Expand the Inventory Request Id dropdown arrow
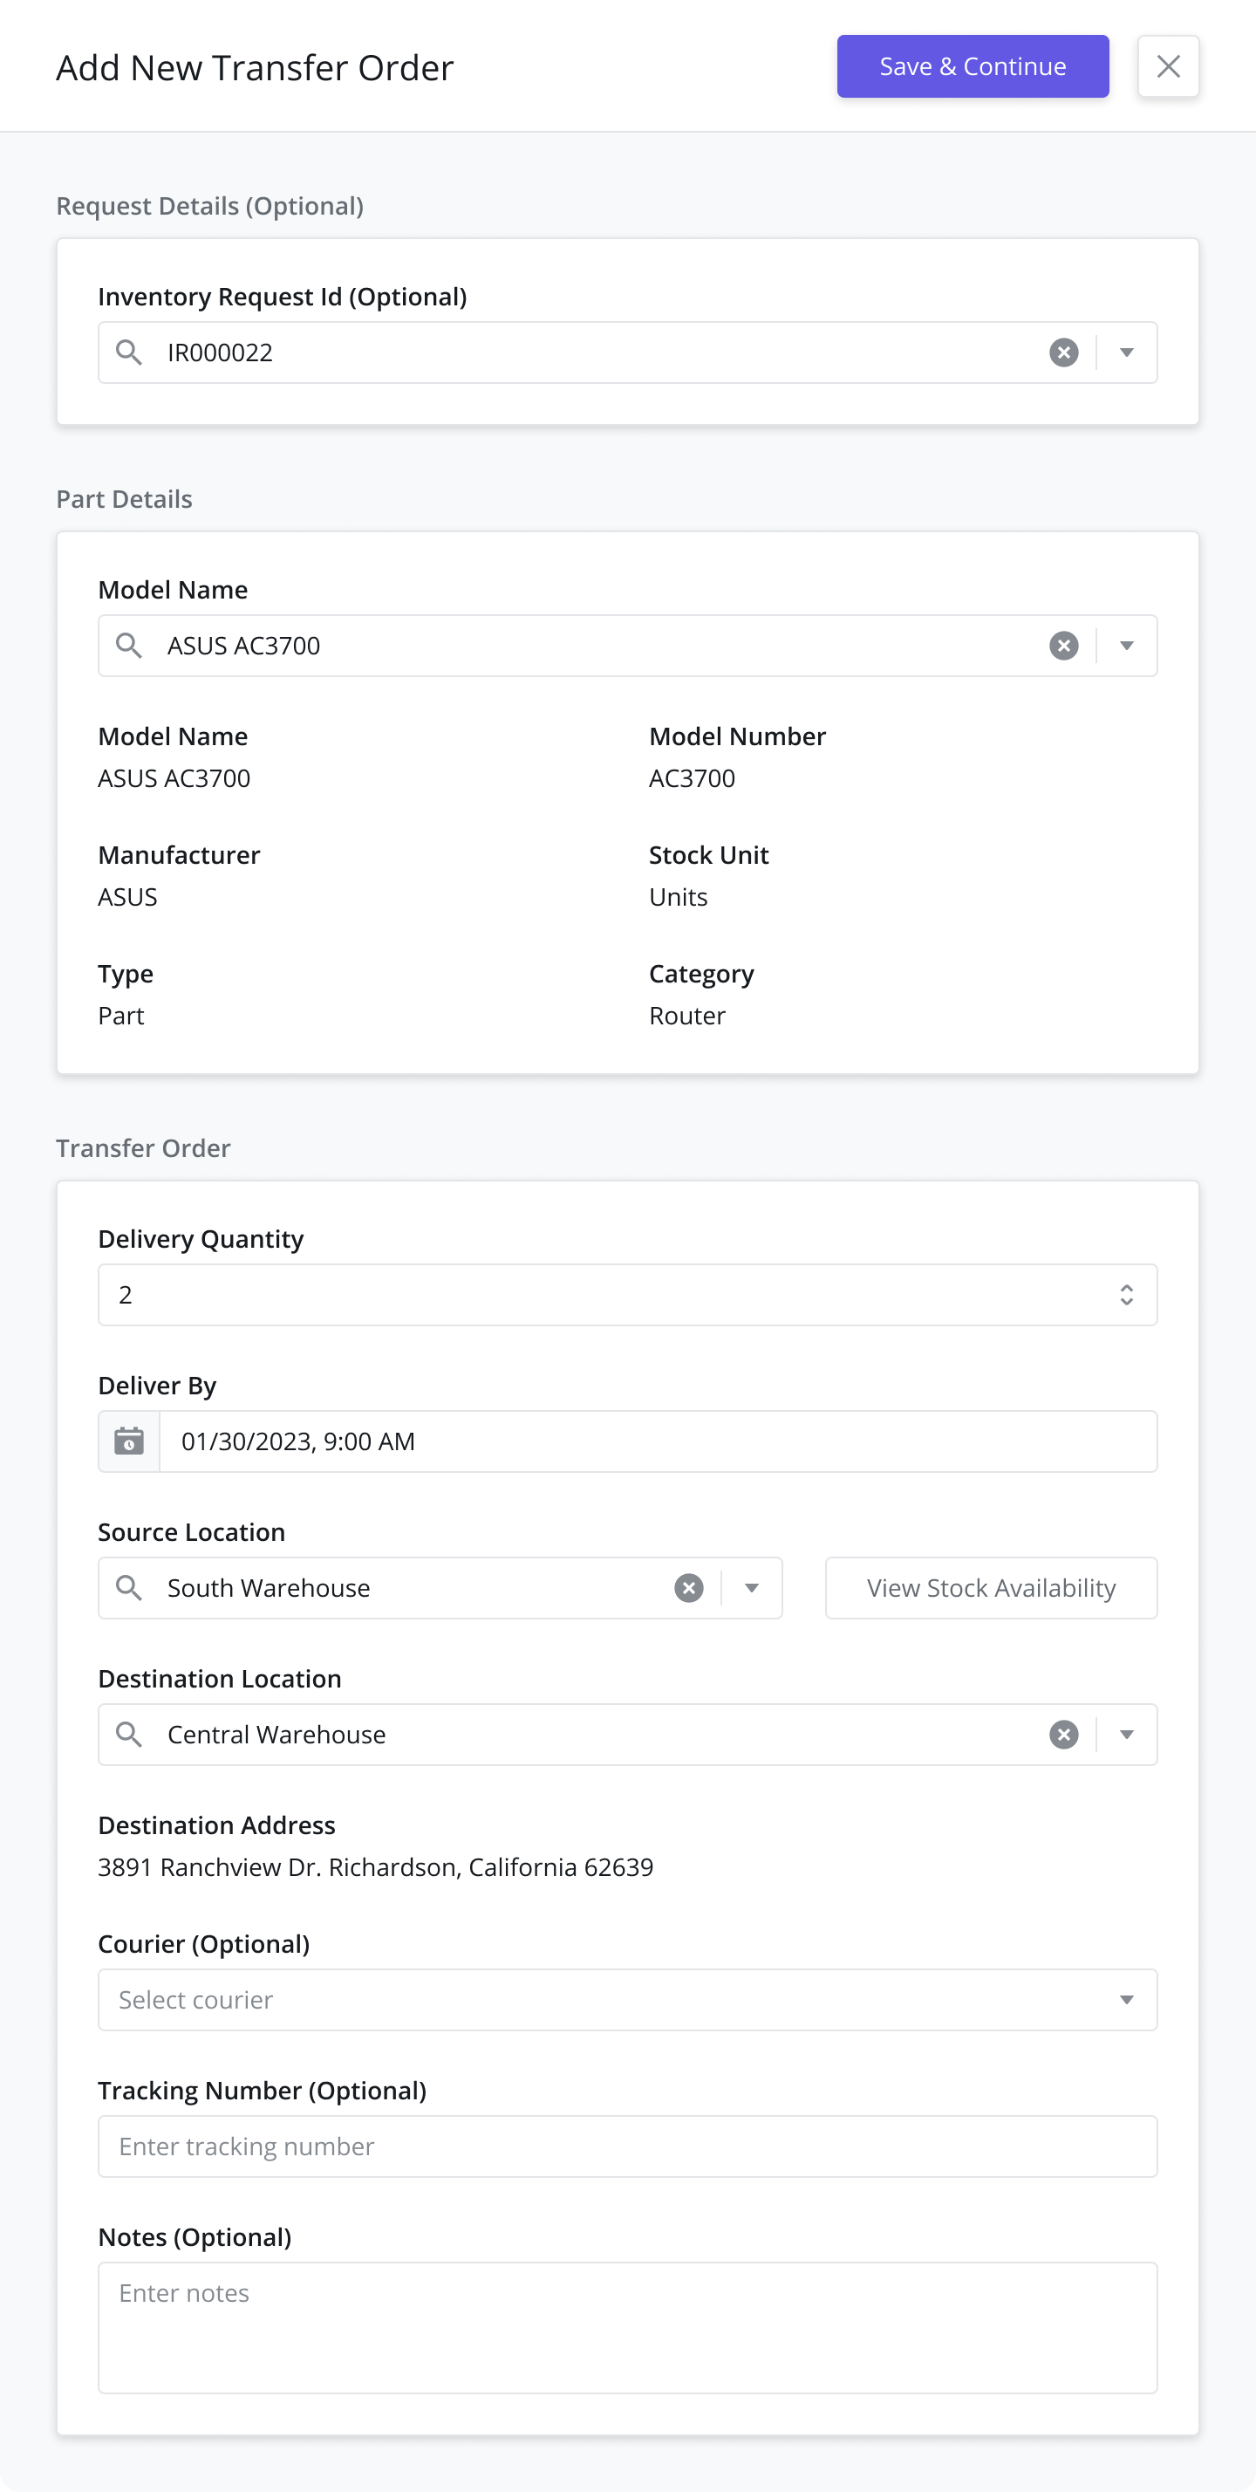Image resolution: width=1256 pixels, height=2492 pixels. 1126,353
